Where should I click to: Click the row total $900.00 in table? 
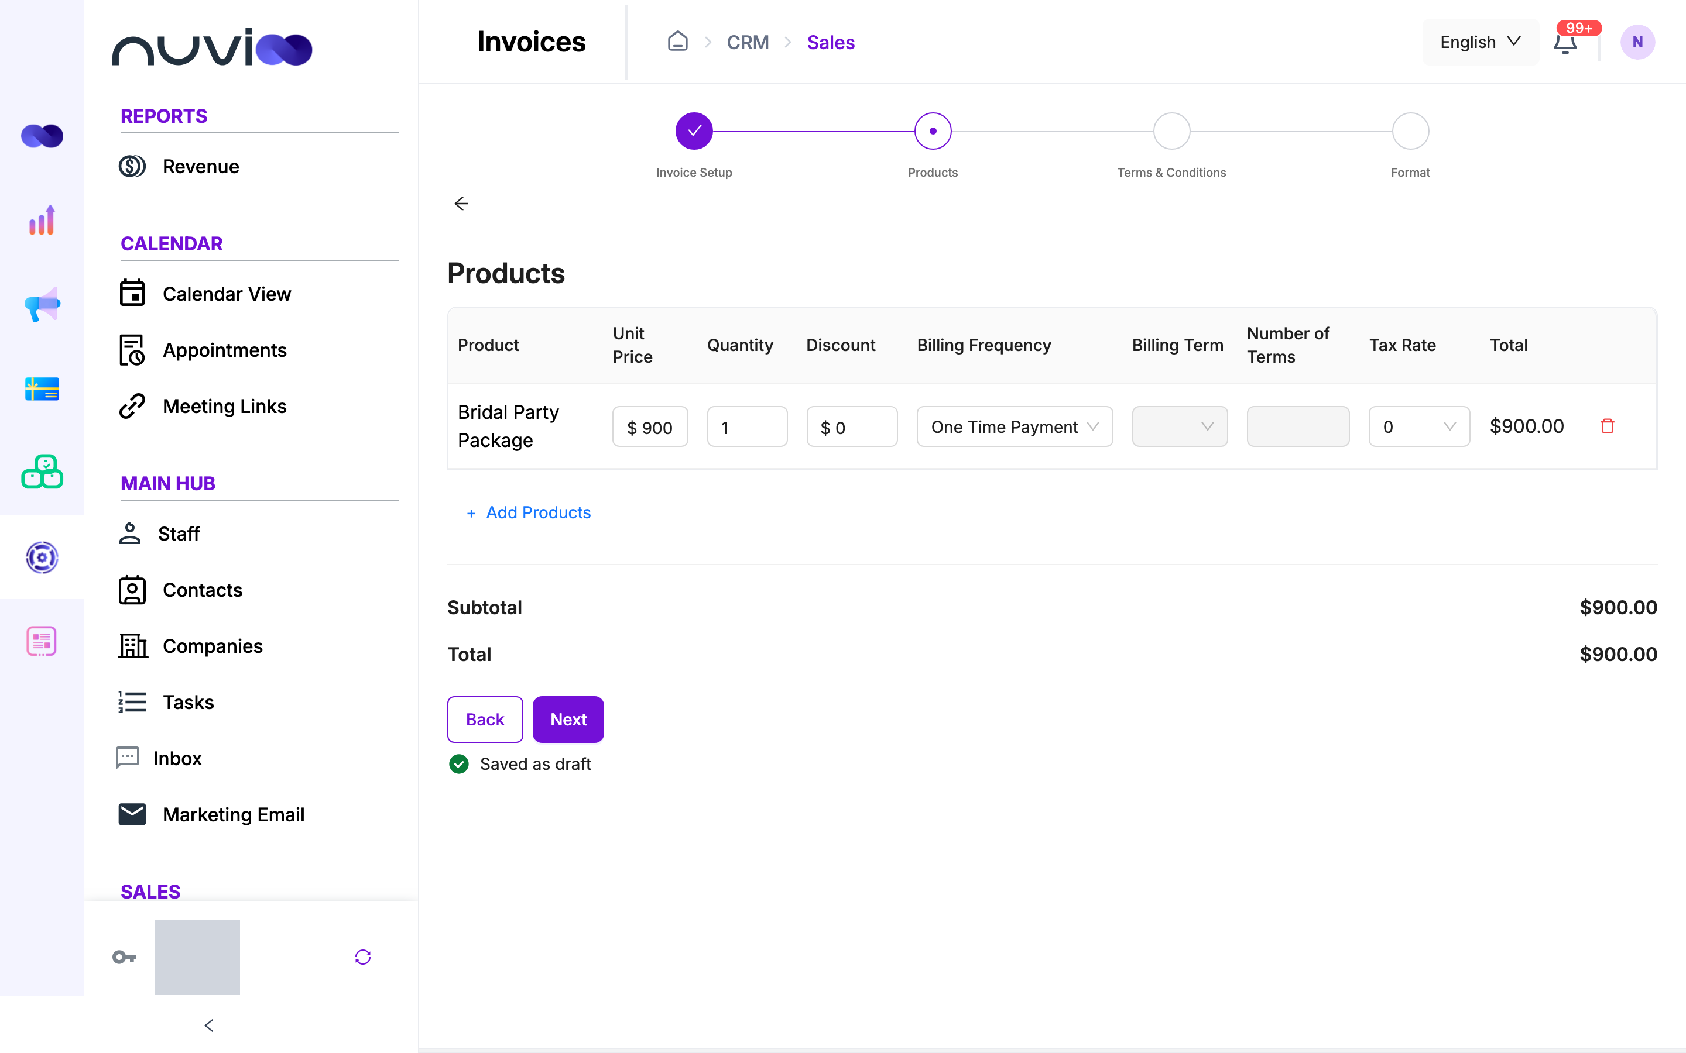(x=1526, y=426)
